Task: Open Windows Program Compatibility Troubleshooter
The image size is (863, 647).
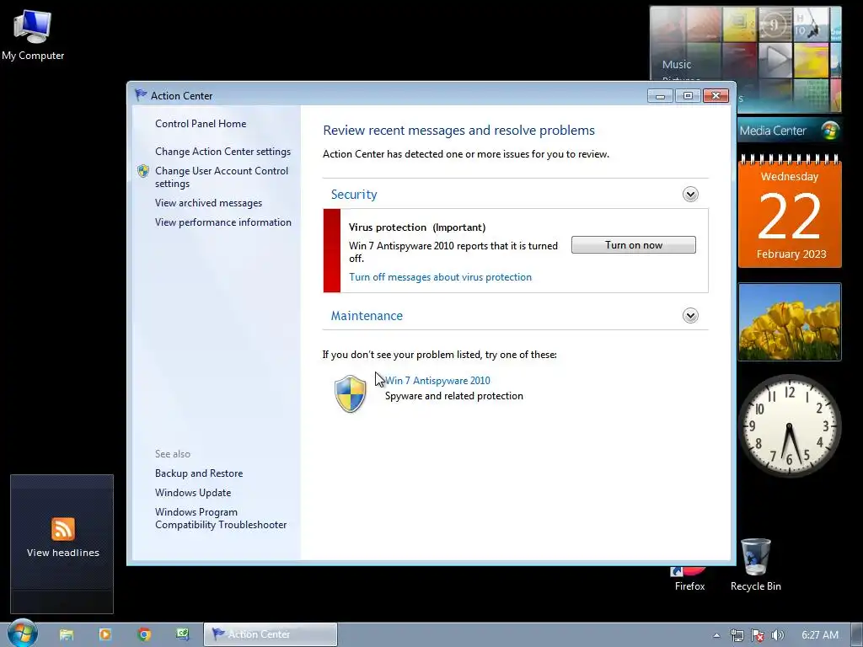Action: pos(221,518)
